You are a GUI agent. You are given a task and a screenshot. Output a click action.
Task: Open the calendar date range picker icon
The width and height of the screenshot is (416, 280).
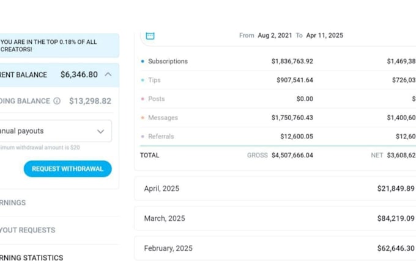[x=150, y=35]
